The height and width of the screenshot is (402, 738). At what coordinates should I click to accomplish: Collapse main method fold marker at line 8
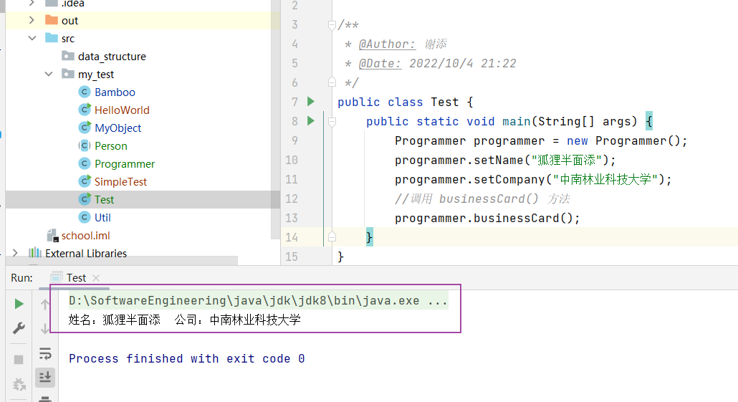(x=332, y=122)
